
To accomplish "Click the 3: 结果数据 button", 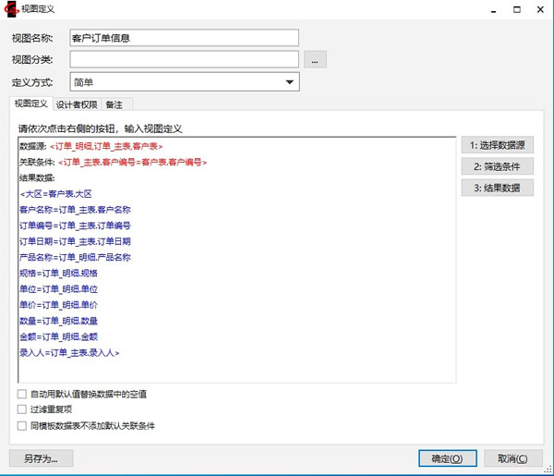I will [x=498, y=188].
